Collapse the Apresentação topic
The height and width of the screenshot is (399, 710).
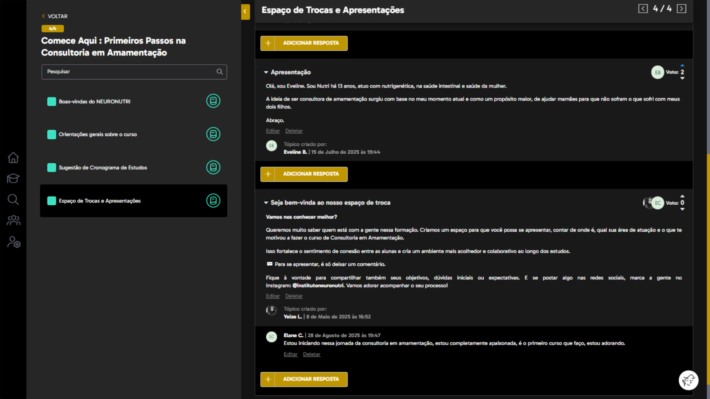coord(266,72)
